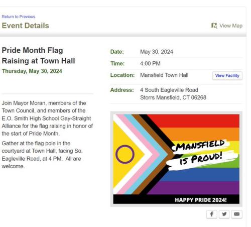Image resolution: width=251 pixels, height=227 pixels.
Task: Share event via Twitter icon
Action: (x=224, y=214)
